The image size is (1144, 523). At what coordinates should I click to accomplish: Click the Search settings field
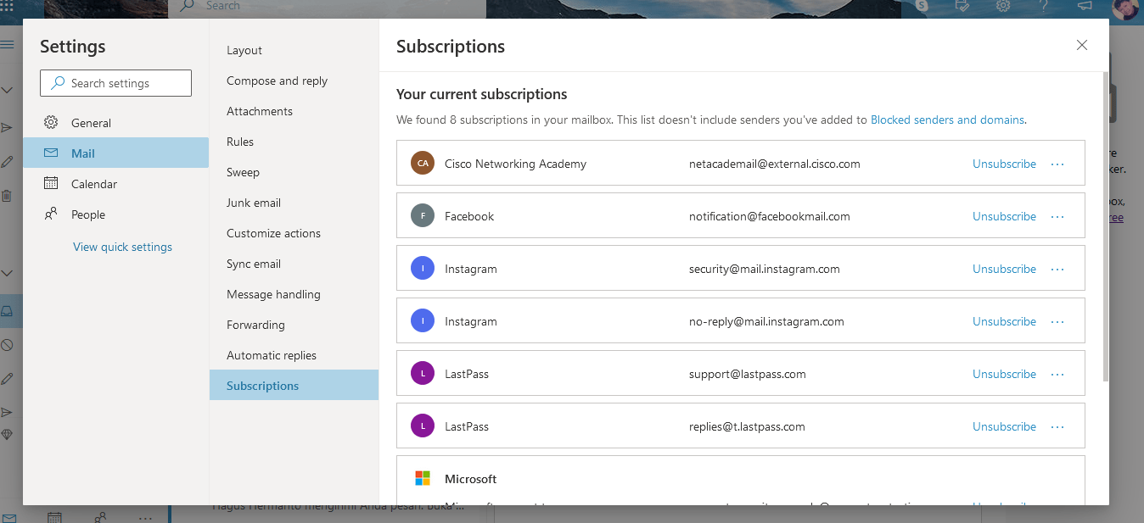point(115,83)
